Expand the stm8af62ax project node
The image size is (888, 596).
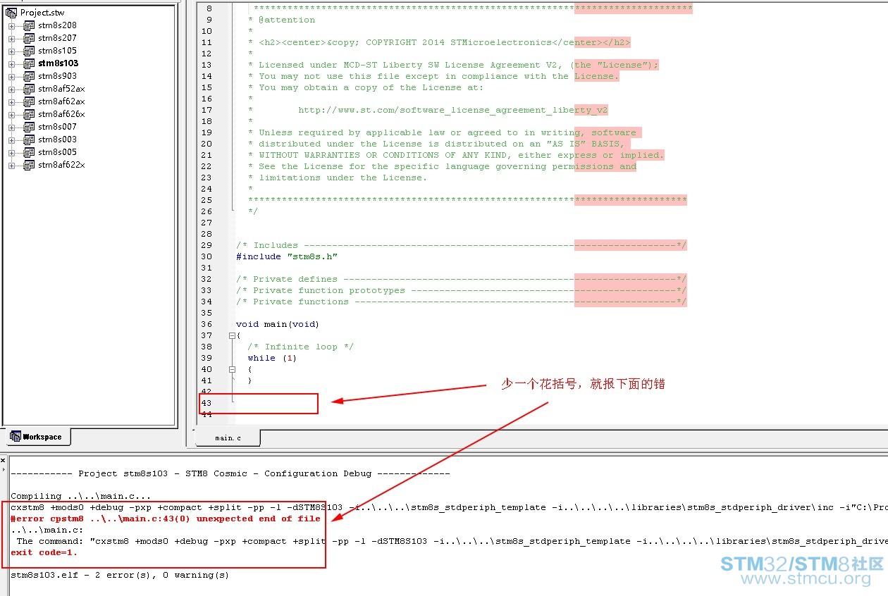(x=11, y=102)
